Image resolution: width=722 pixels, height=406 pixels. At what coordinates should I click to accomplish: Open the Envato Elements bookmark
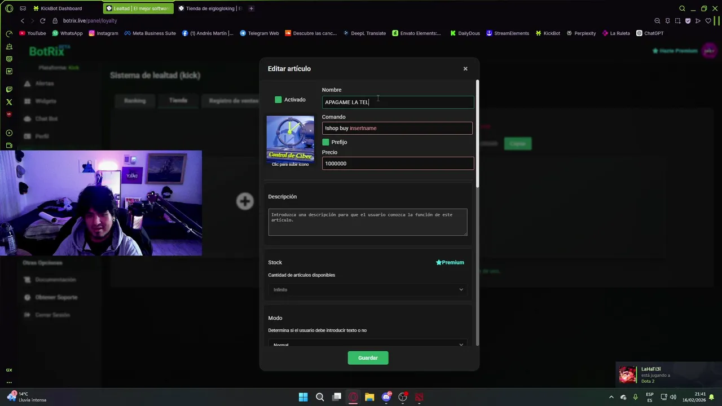click(x=416, y=33)
